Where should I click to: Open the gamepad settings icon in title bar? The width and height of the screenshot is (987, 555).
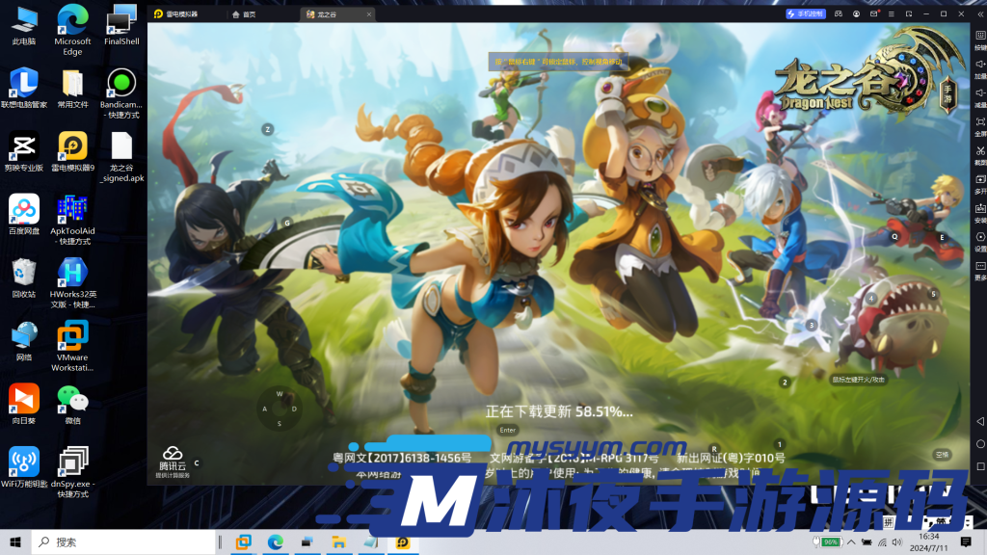coord(839,14)
